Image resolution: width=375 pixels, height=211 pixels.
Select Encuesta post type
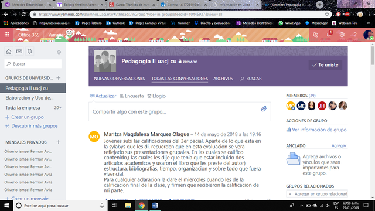click(x=132, y=96)
